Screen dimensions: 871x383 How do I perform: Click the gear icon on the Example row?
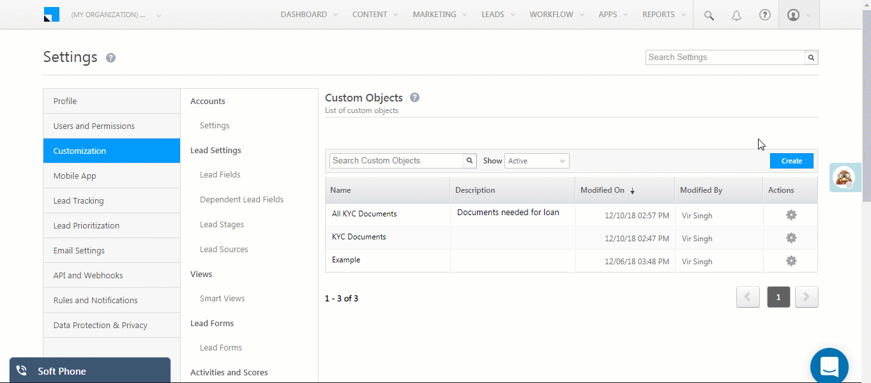791,260
